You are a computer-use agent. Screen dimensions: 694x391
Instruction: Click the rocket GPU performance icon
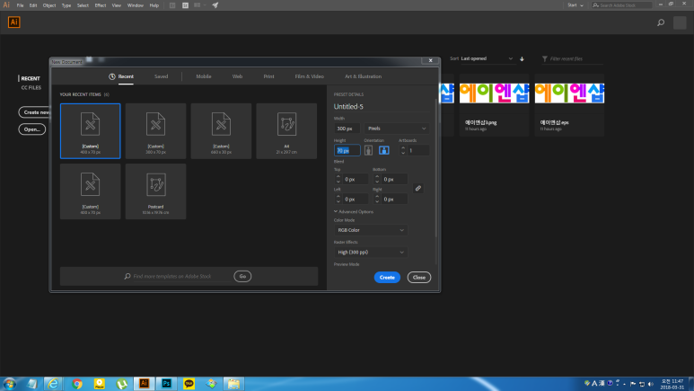[x=215, y=5]
